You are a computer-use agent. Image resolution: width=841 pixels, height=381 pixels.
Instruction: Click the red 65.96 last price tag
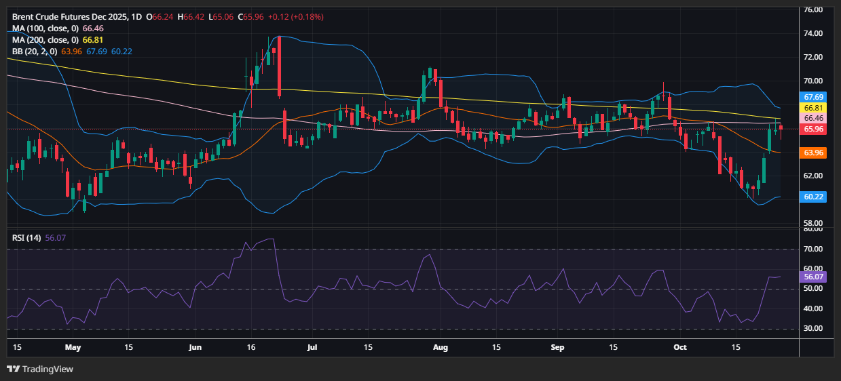pyautogui.click(x=813, y=129)
